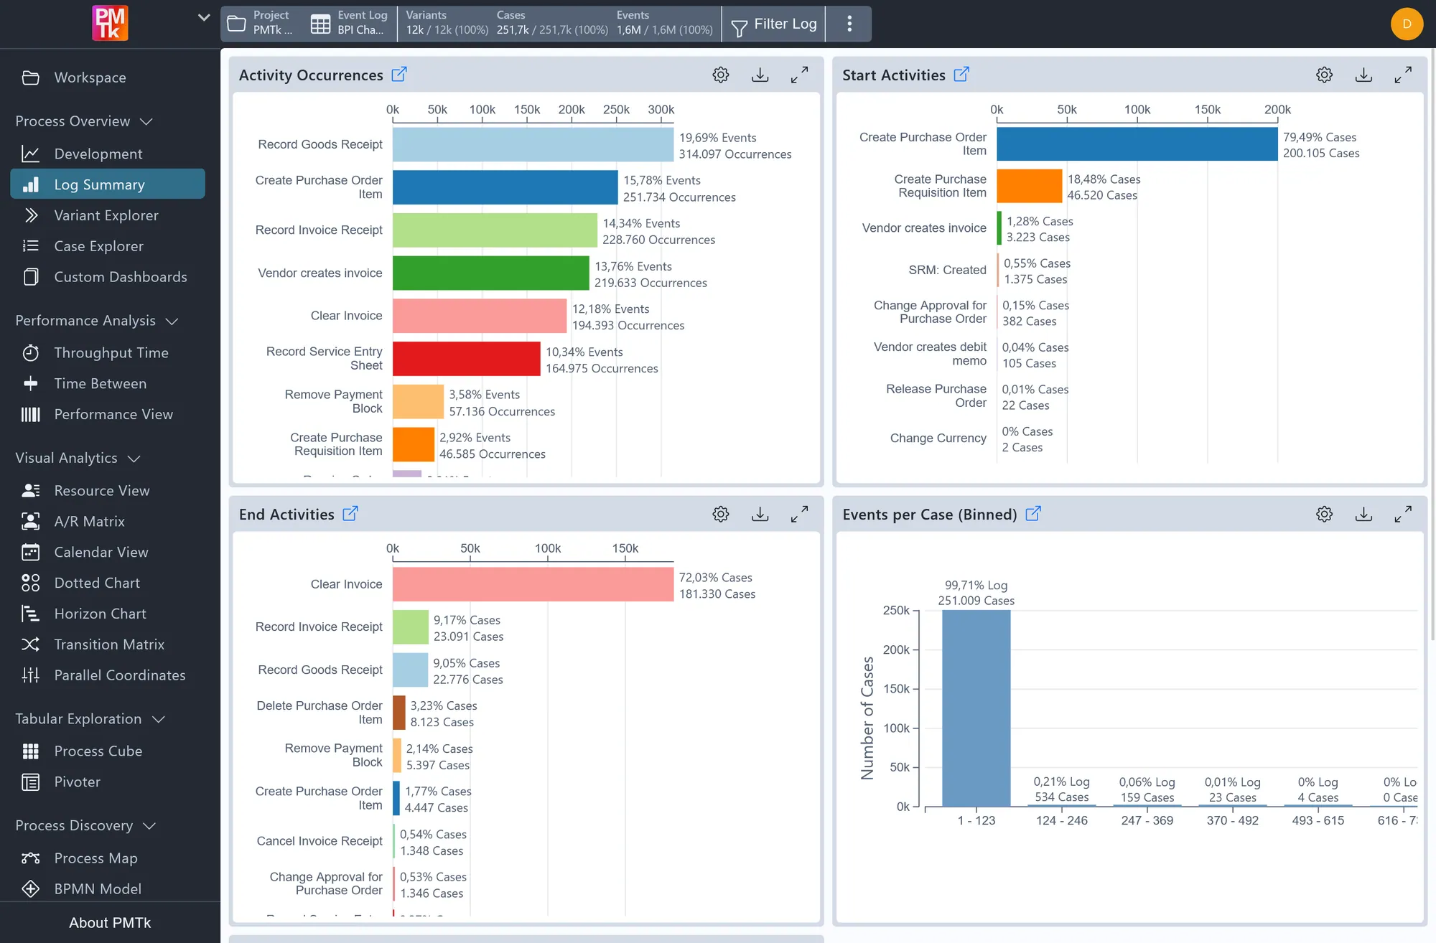1436x943 pixels.
Task: Download the End Activities chart
Action: (x=760, y=514)
